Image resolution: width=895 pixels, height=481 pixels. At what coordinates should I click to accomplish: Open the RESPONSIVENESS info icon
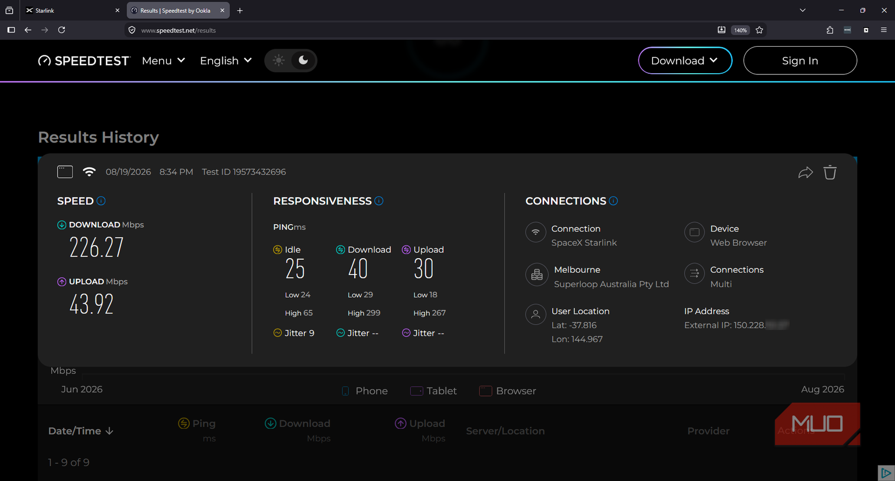[379, 201]
